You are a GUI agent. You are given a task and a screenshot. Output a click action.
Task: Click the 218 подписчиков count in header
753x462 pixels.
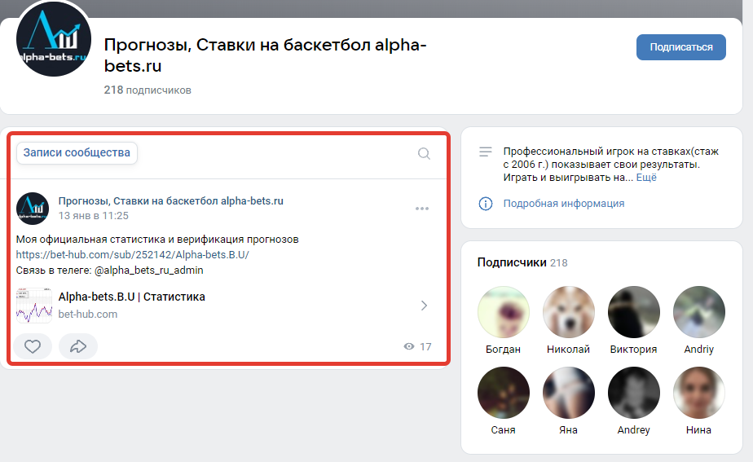(x=148, y=90)
